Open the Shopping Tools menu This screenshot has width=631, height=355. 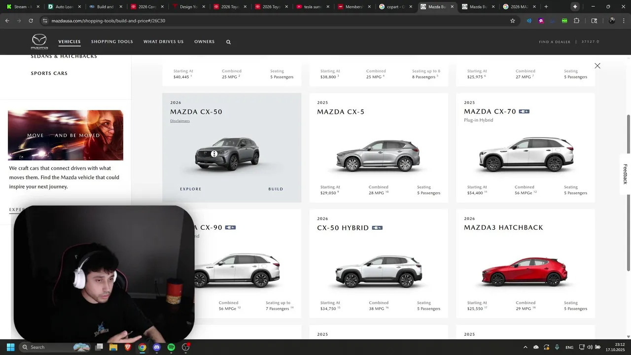[112, 42]
